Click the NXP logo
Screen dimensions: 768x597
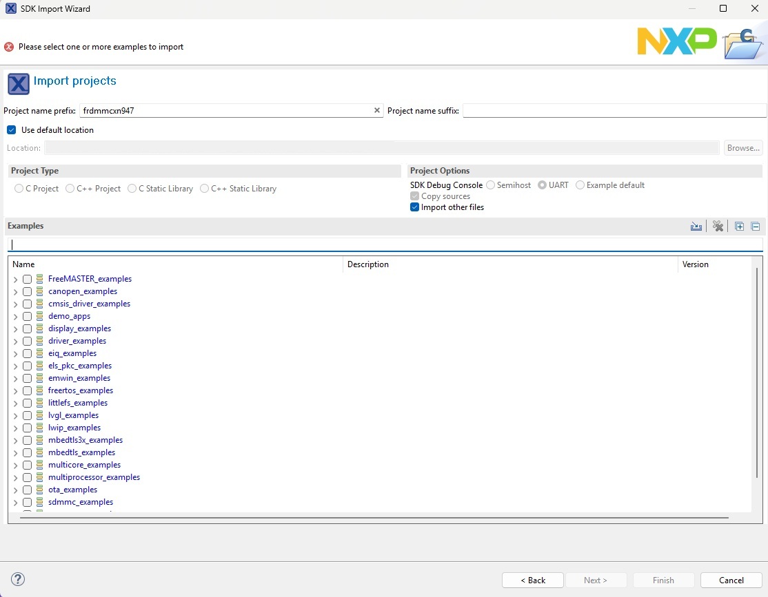pyautogui.click(x=676, y=41)
